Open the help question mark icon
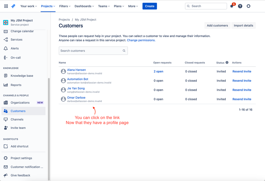 point(240,6)
